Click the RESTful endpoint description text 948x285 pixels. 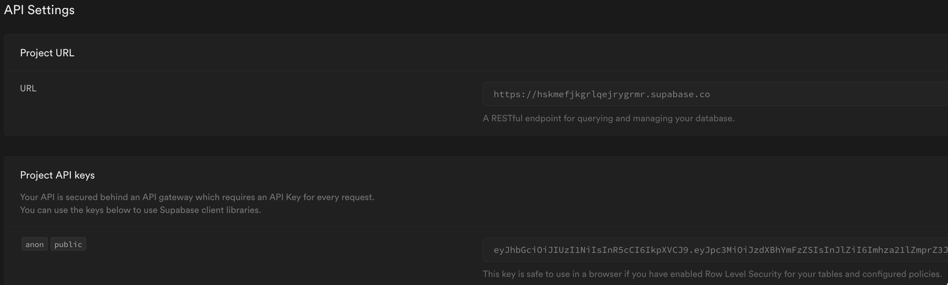608,119
